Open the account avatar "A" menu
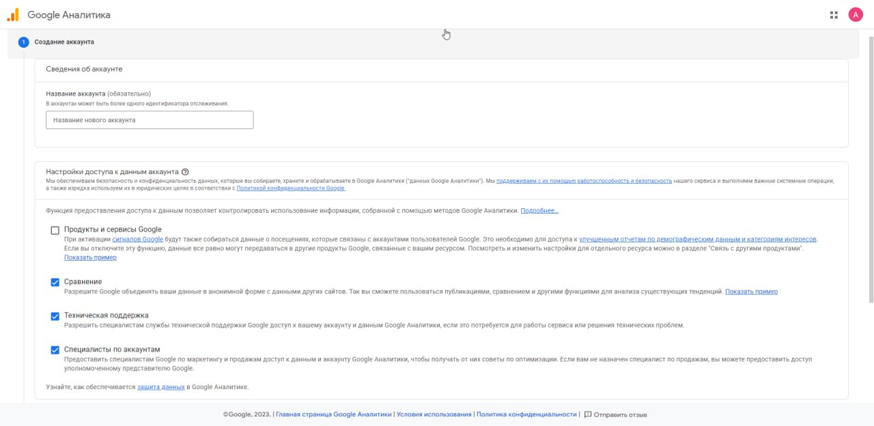 pos(856,14)
